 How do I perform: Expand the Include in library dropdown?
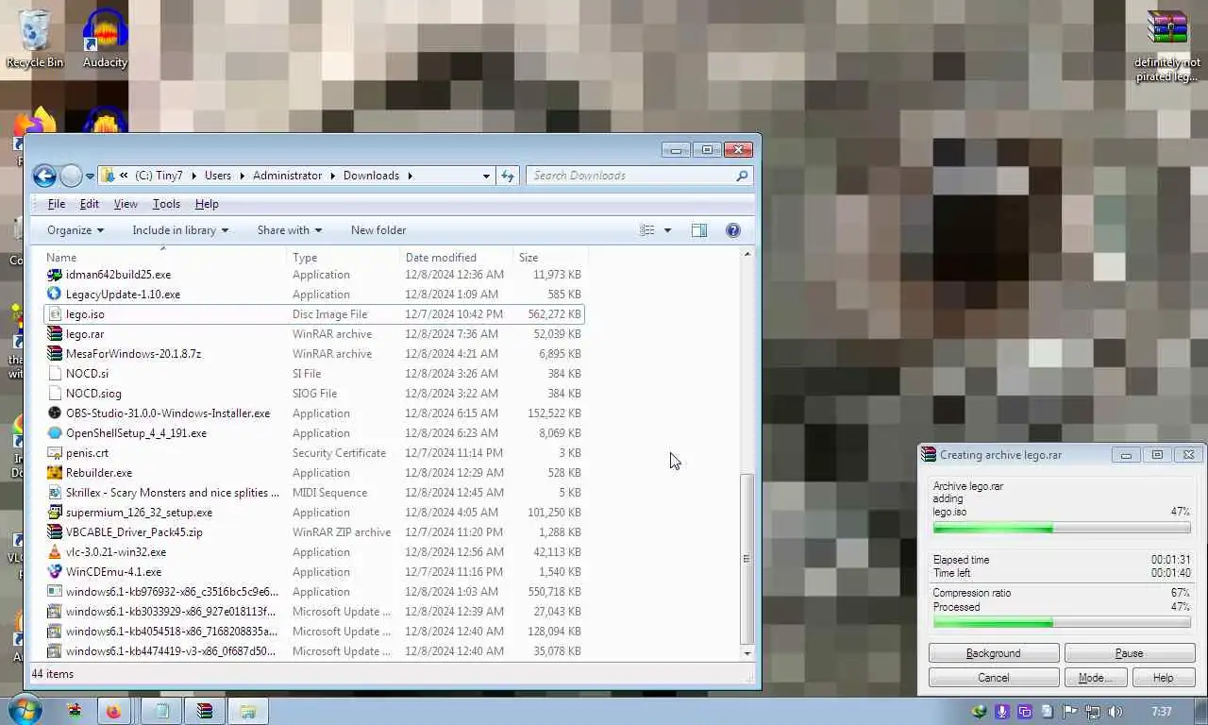[x=180, y=230]
